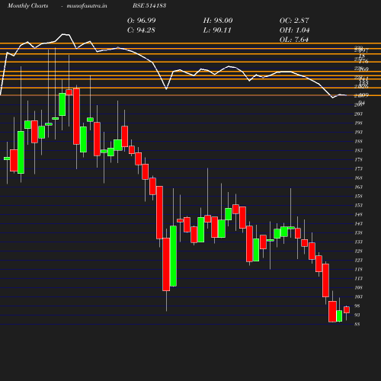Click the 123 price axis label

(x=358, y=261)
